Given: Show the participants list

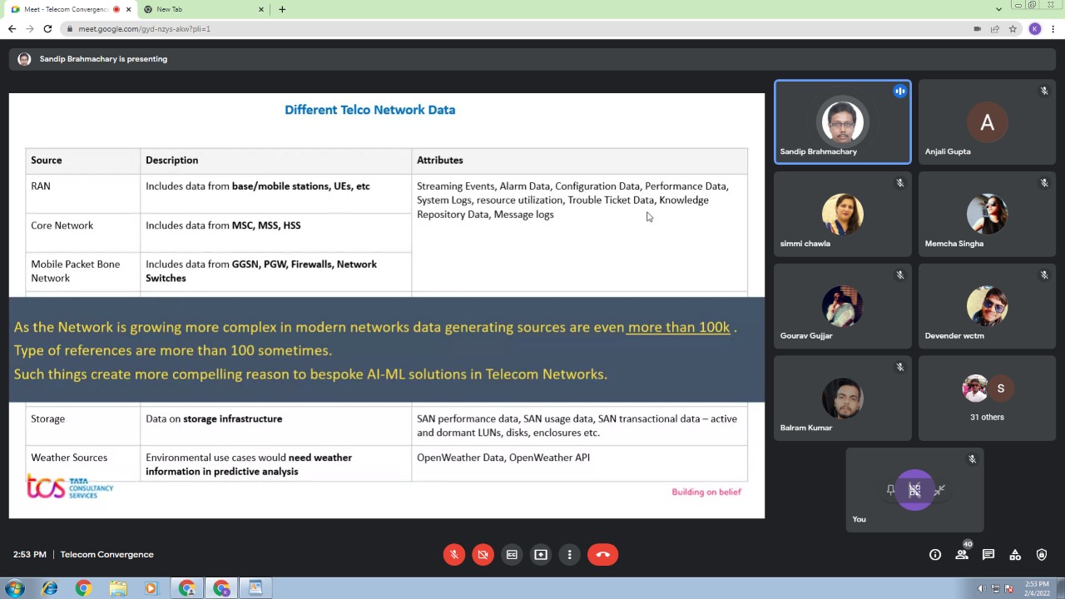Looking at the screenshot, I should [962, 555].
